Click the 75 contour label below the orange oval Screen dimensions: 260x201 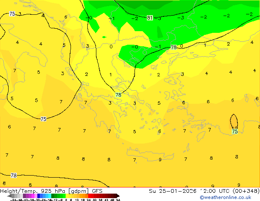235,132
